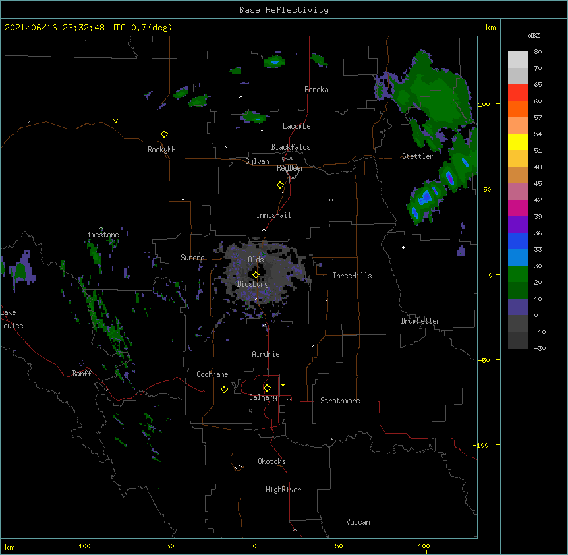The width and height of the screenshot is (568, 555).
Task: Select the Vulcan label
Action: point(358,522)
